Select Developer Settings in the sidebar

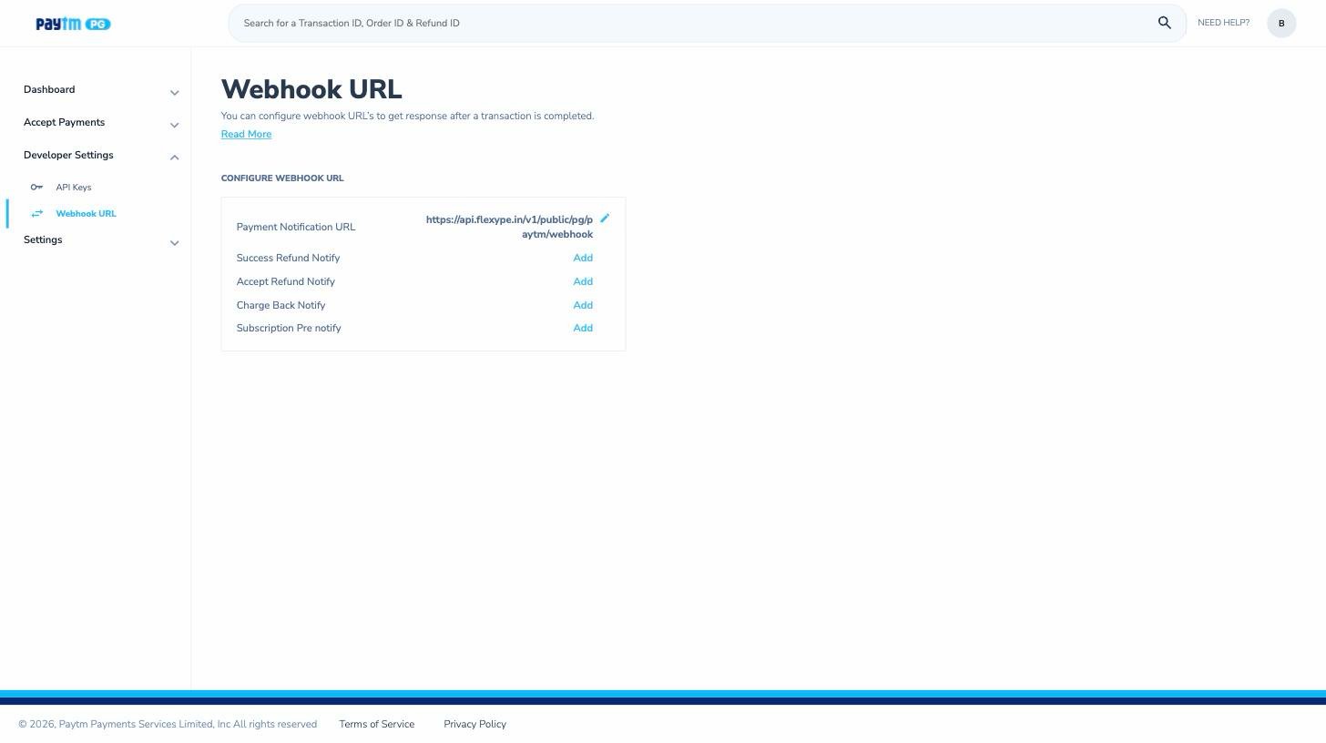click(68, 155)
